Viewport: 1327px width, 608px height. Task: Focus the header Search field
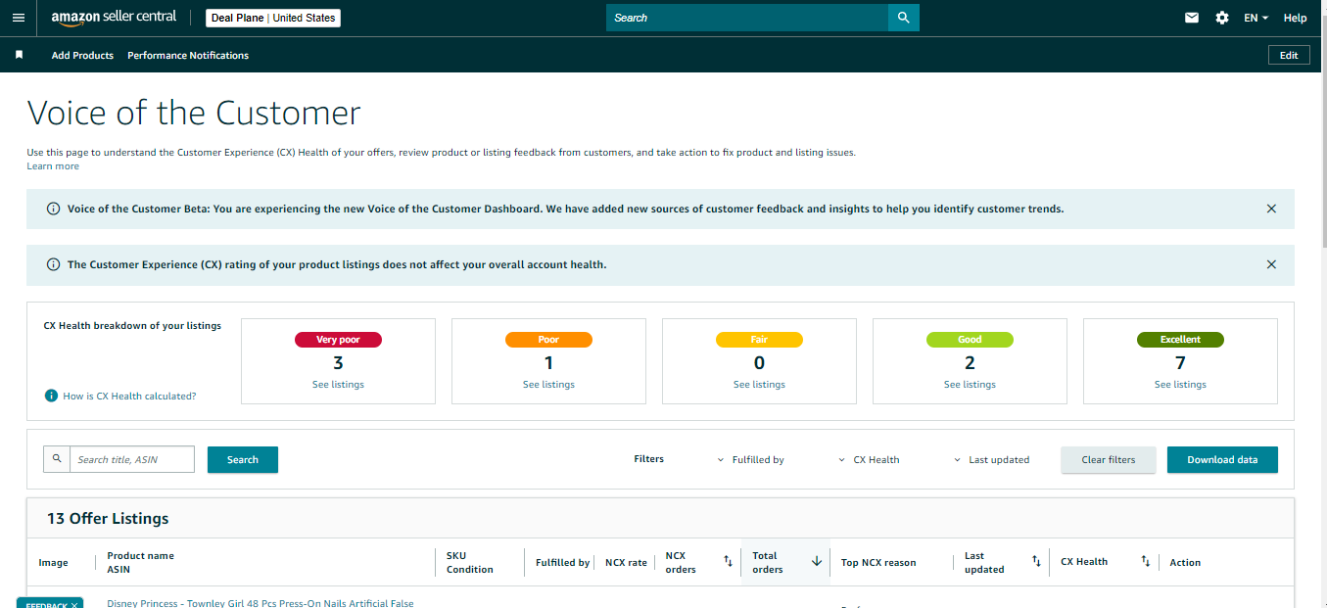[747, 18]
